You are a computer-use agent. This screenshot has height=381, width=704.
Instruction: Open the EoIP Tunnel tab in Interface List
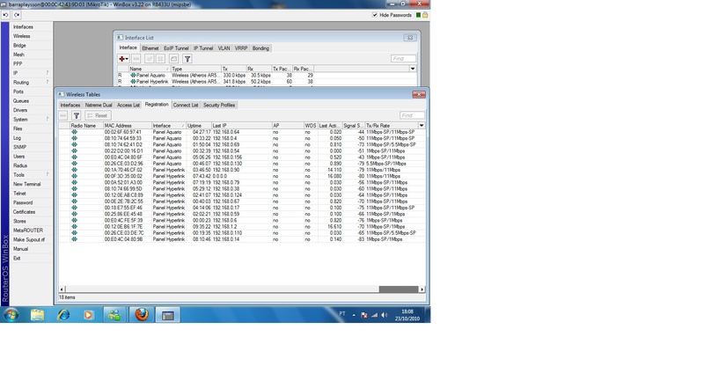176,48
